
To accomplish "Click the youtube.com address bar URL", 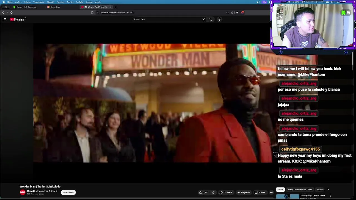I will pyautogui.click(x=117, y=12).
